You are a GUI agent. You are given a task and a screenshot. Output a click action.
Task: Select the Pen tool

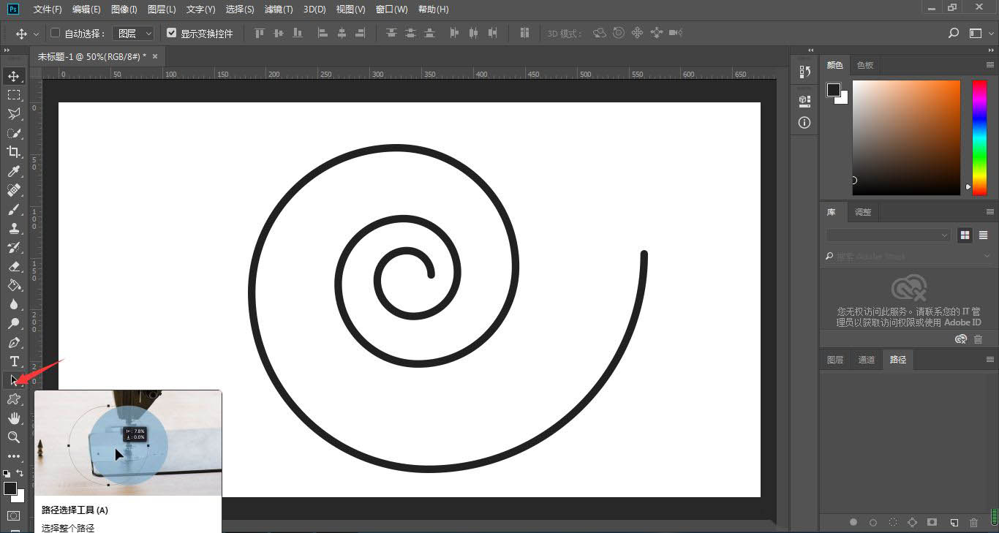14,343
